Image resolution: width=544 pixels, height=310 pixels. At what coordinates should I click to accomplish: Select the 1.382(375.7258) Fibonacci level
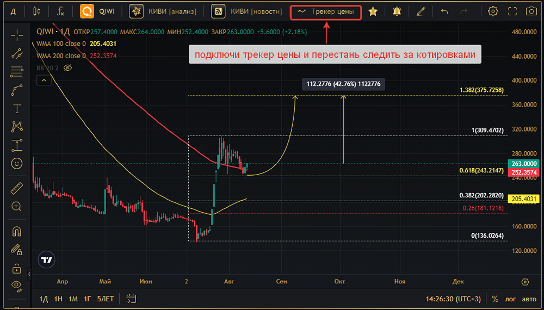click(481, 90)
